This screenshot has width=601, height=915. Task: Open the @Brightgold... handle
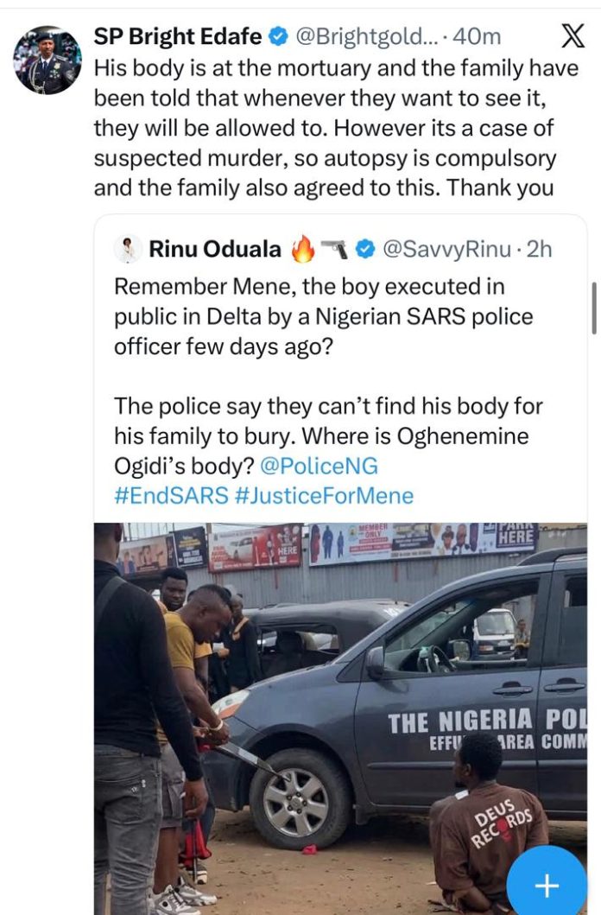pos(362,37)
